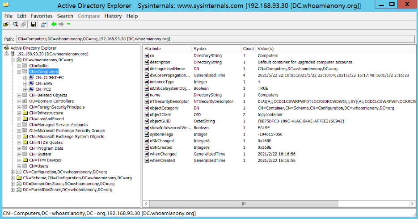
Task: Expand the CN=PC2 computer node
Action: pyautogui.click(x=25, y=89)
